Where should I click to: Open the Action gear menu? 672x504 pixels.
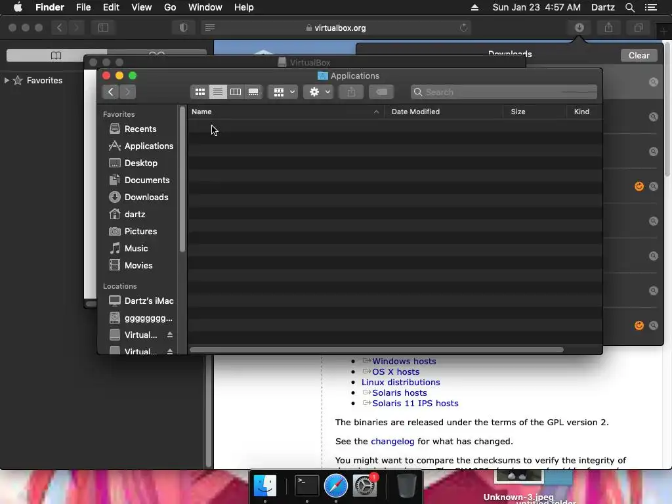tap(318, 92)
